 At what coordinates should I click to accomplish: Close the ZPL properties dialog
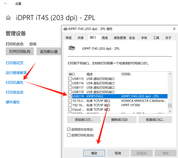(174, 29)
